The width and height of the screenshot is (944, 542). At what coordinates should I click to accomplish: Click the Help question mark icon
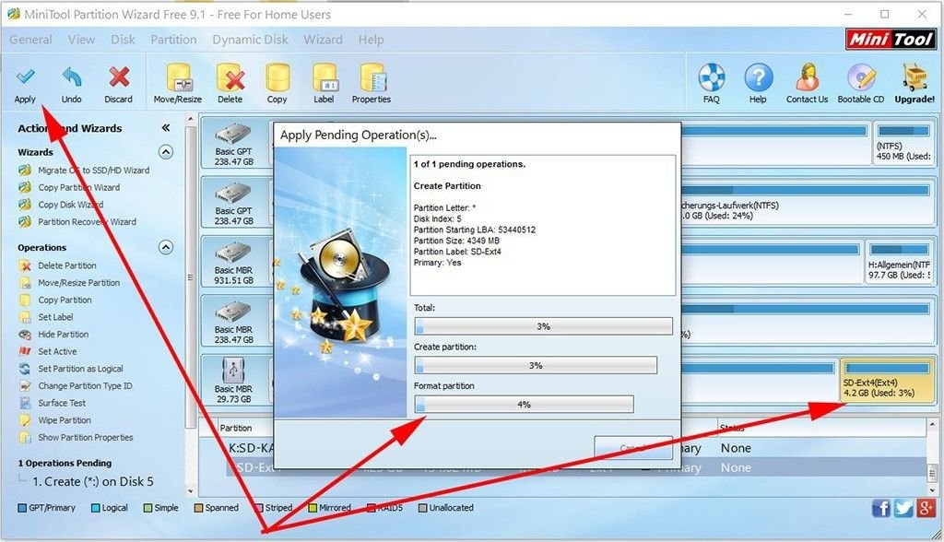759,77
